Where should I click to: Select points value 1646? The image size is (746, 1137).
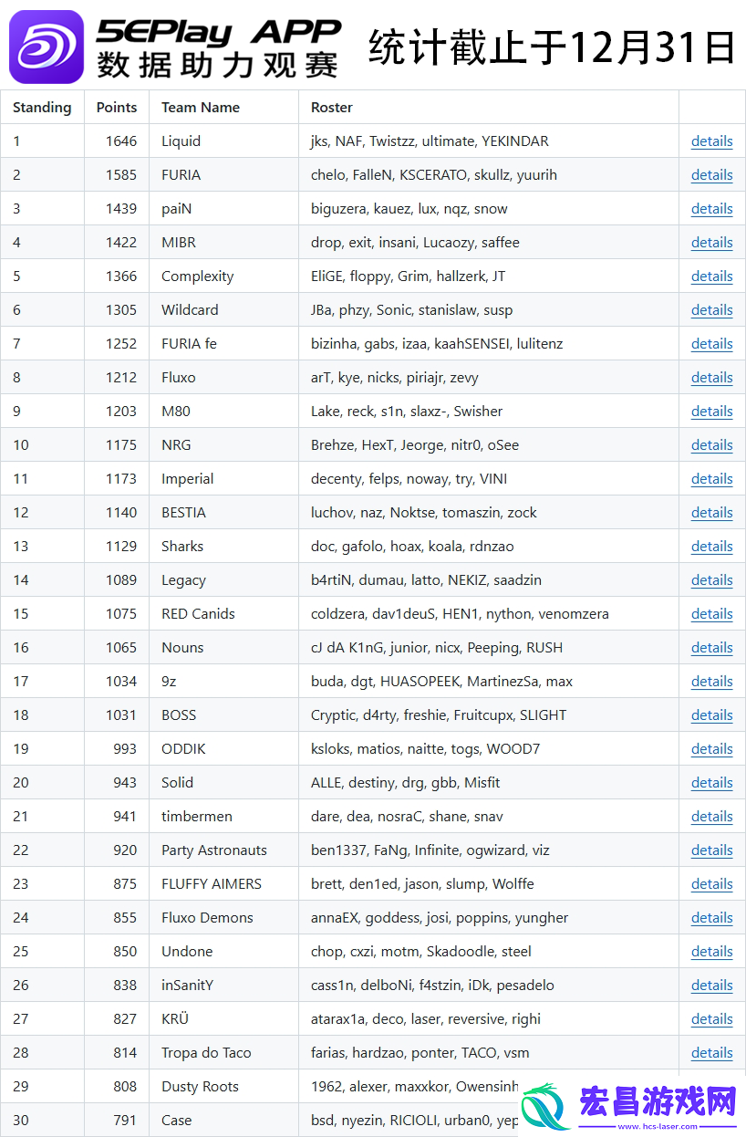coord(120,141)
